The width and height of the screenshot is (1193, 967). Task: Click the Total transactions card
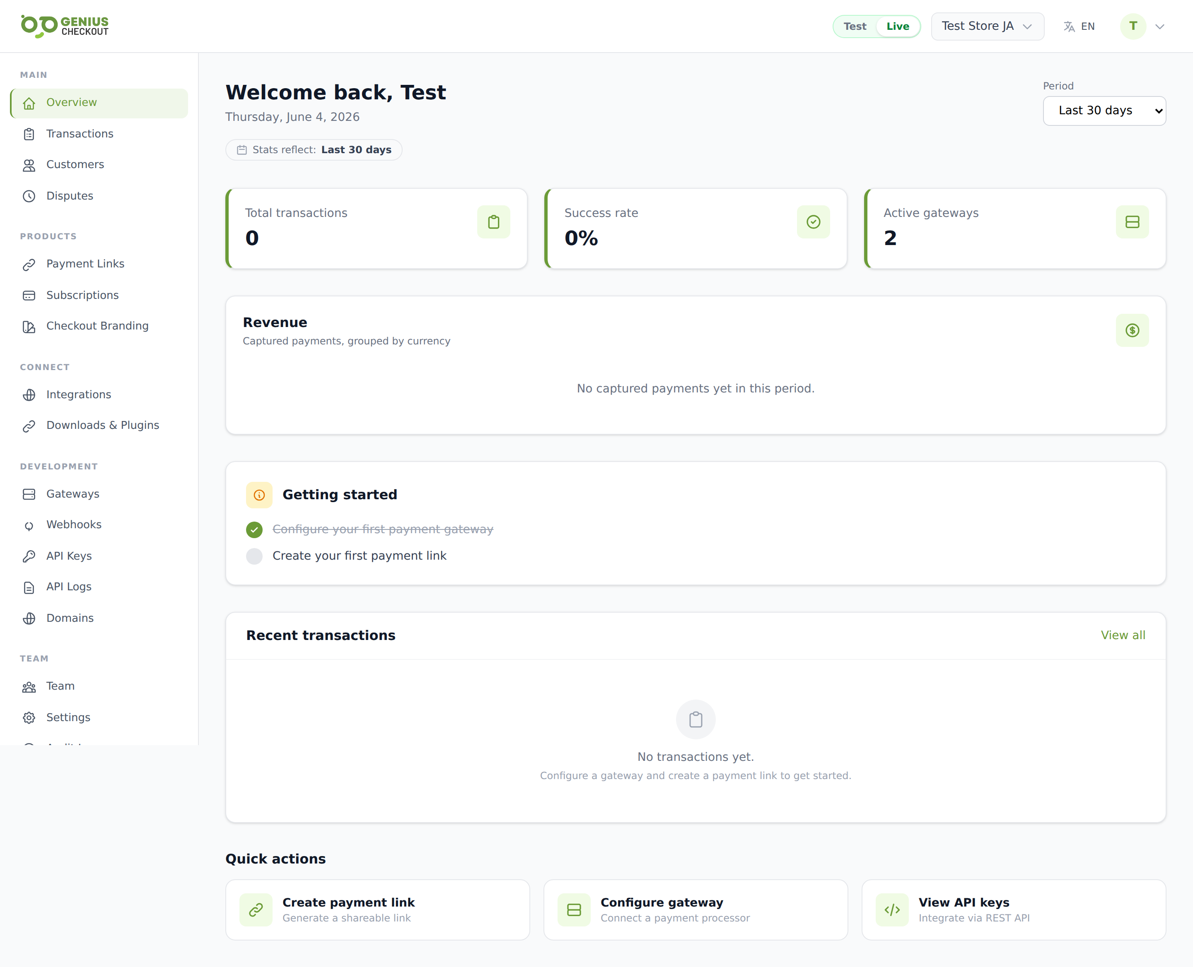click(x=376, y=229)
